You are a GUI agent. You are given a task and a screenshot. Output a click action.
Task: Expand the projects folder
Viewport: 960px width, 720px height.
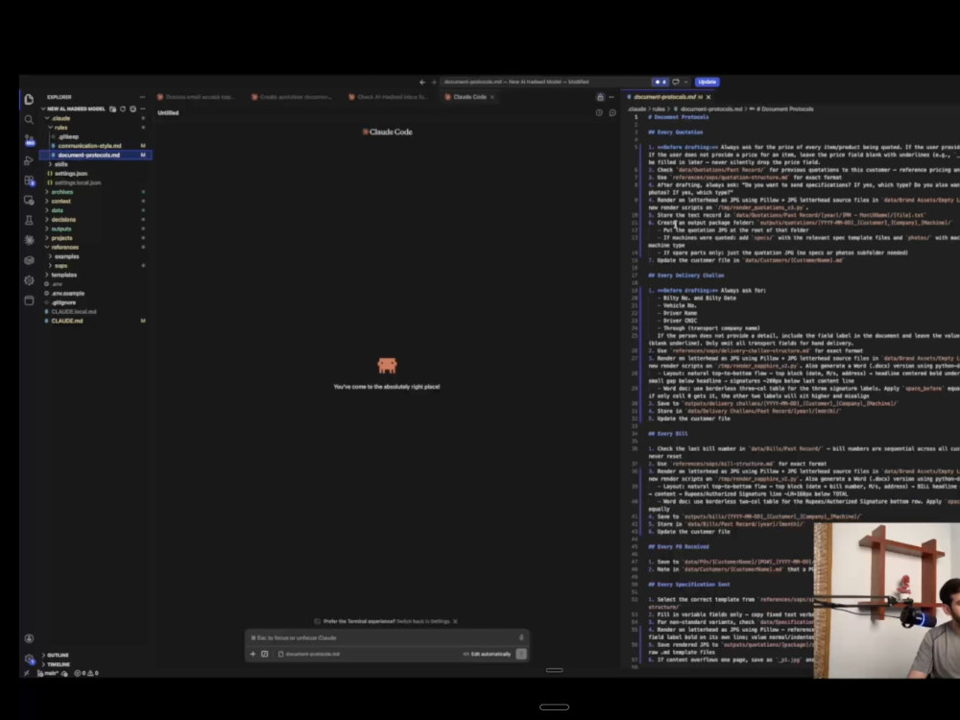[61, 237]
